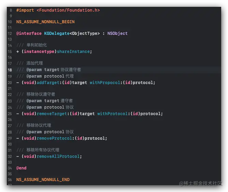Click the Foundation/Foundation.h import path
Viewport: 228px width, 192px height.
(68, 10)
